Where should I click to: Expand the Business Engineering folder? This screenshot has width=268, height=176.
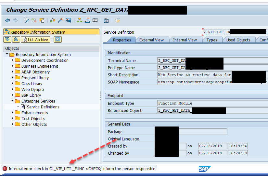(12, 66)
